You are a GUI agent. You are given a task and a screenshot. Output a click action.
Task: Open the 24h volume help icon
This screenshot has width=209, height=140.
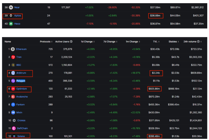[x=198, y=41]
